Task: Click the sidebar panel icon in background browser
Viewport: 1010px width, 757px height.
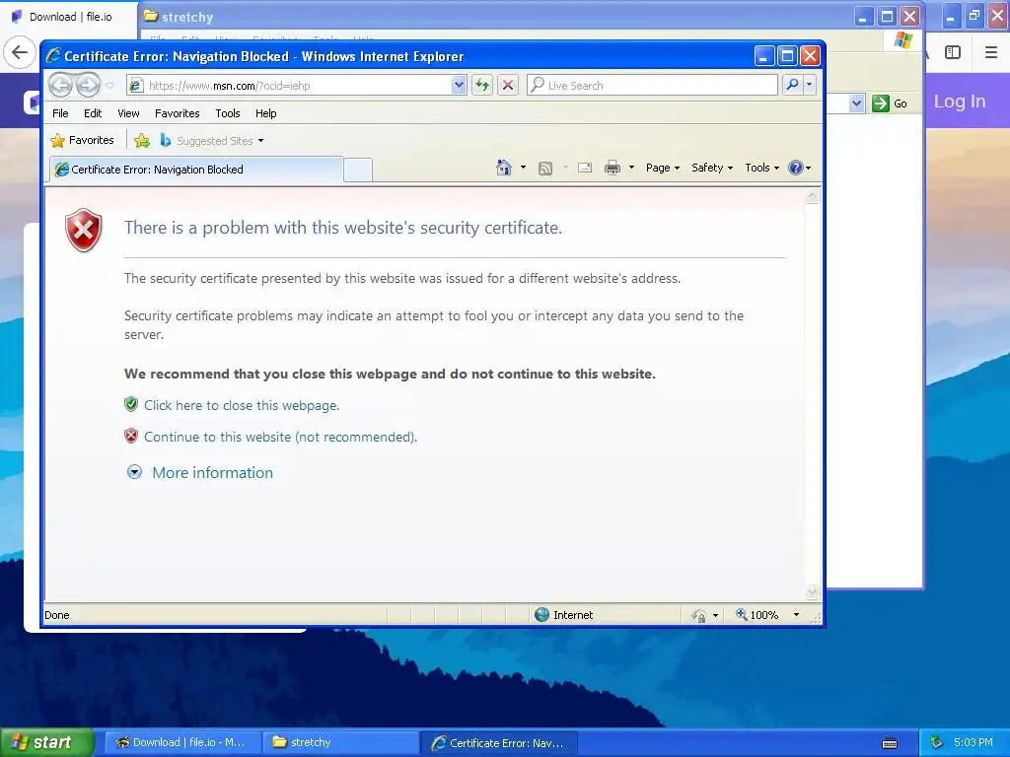Action: point(953,52)
